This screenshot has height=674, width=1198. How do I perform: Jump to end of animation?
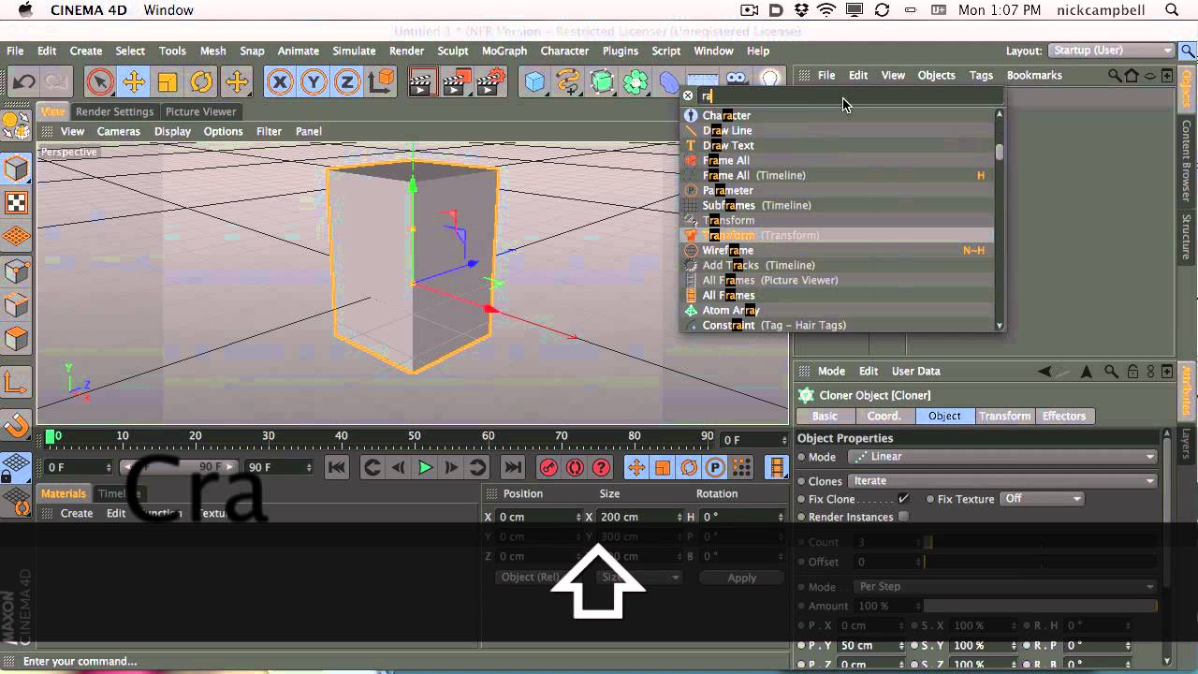pyautogui.click(x=513, y=467)
